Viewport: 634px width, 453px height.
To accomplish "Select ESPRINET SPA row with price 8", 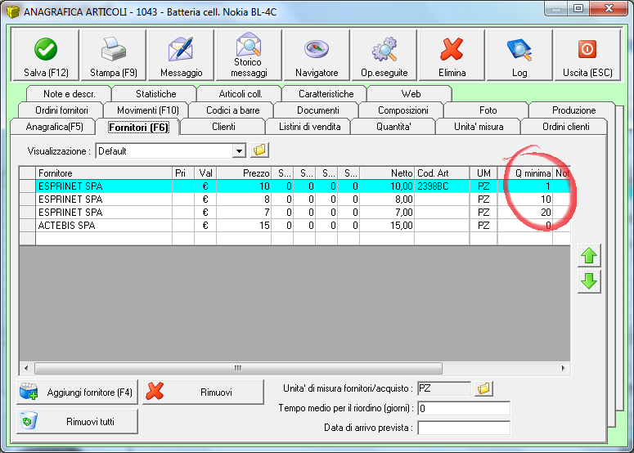I will point(295,200).
